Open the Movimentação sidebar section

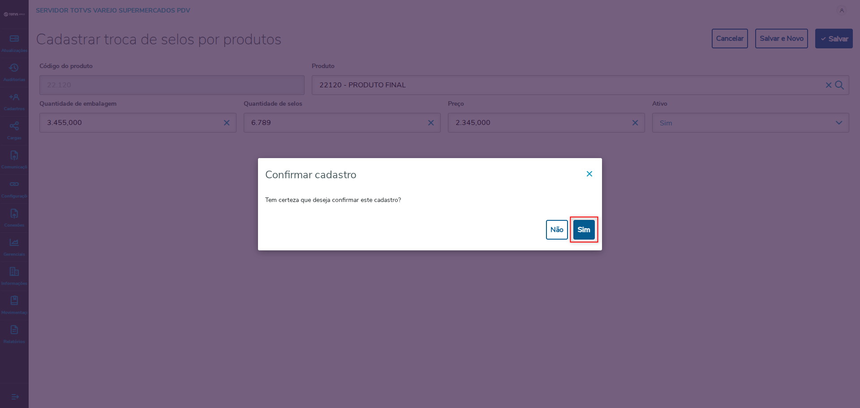tap(14, 305)
